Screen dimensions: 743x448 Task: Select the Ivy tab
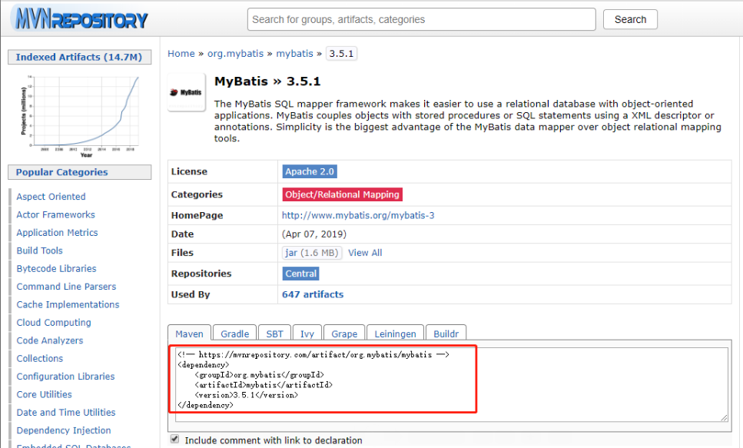tap(307, 334)
